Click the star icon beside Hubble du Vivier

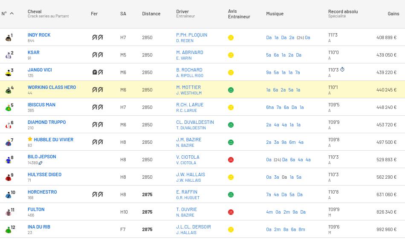tap(30, 139)
